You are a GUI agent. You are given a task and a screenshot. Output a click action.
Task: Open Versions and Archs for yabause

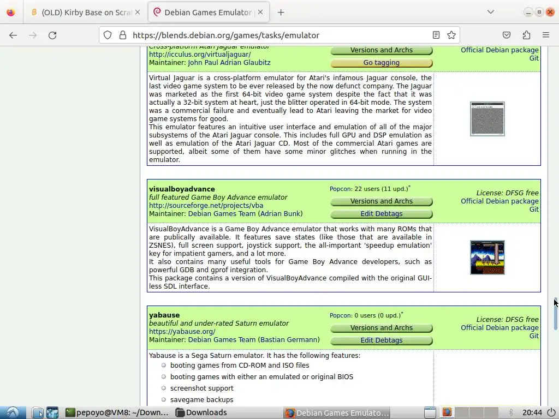coord(382,328)
